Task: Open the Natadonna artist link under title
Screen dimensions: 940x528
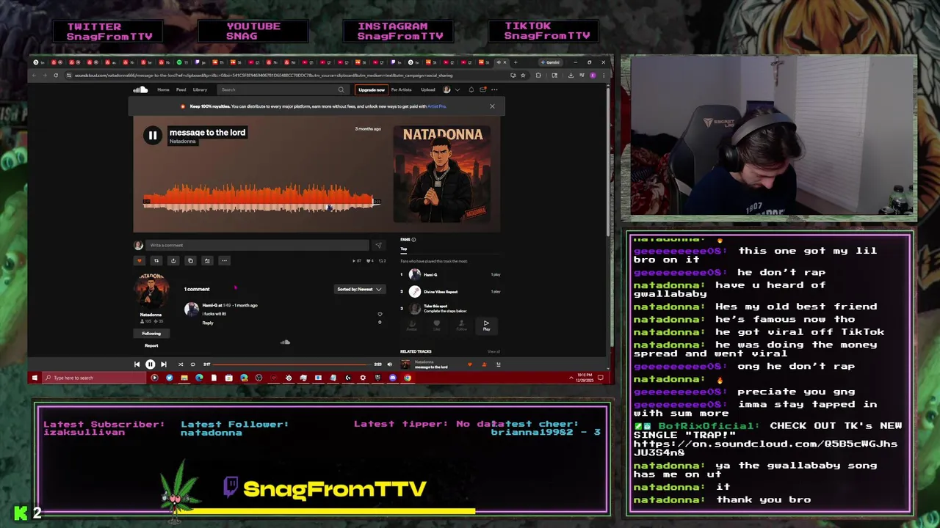Action: point(183,142)
